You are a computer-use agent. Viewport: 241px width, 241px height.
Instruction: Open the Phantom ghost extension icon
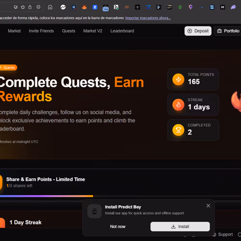coord(233,7)
